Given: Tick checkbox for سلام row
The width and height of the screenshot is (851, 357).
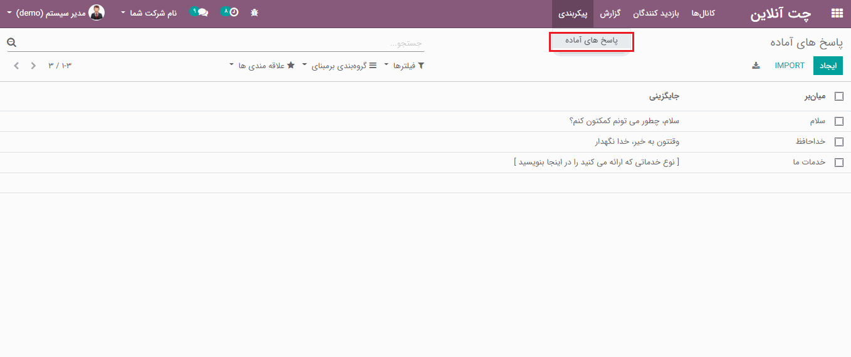Looking at the screenshot, I should (839, 121).
